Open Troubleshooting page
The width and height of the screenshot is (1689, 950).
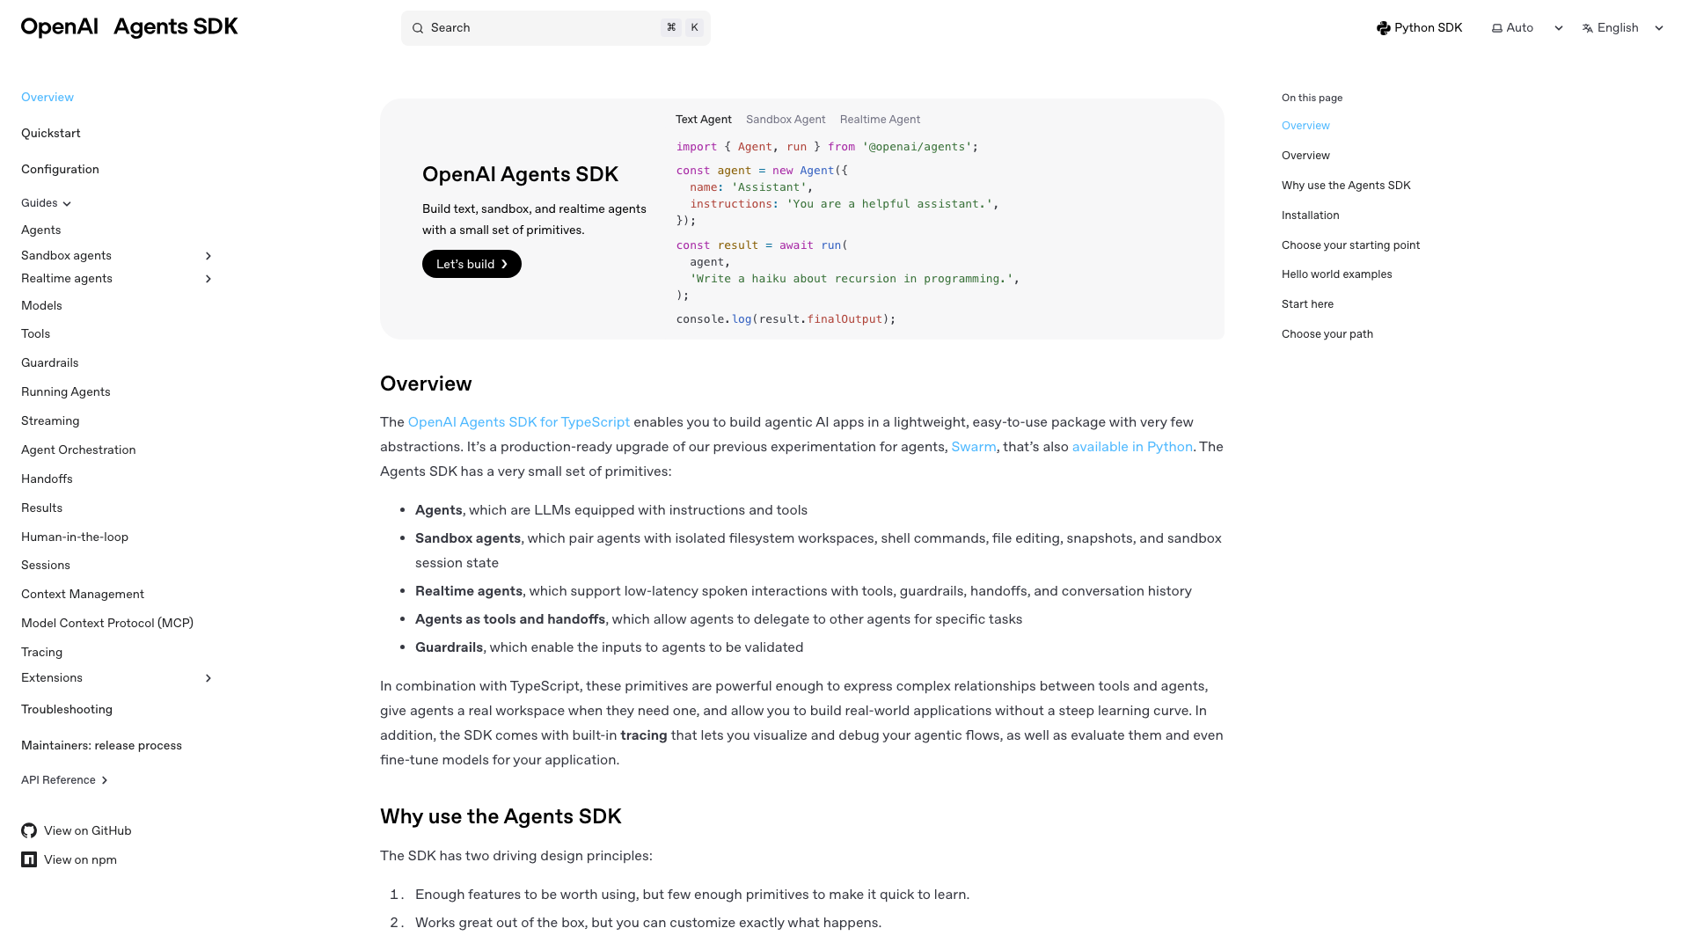pos(67,709)
